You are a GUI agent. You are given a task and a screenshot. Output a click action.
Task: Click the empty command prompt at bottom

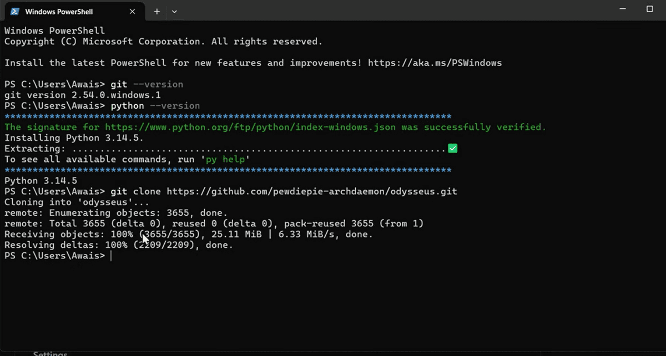(x=58, y=256)
